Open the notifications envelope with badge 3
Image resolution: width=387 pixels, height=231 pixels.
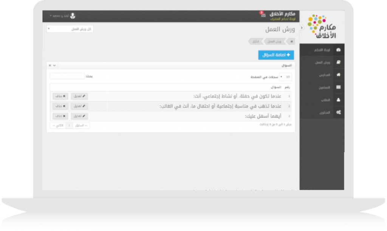coord(263,14)
